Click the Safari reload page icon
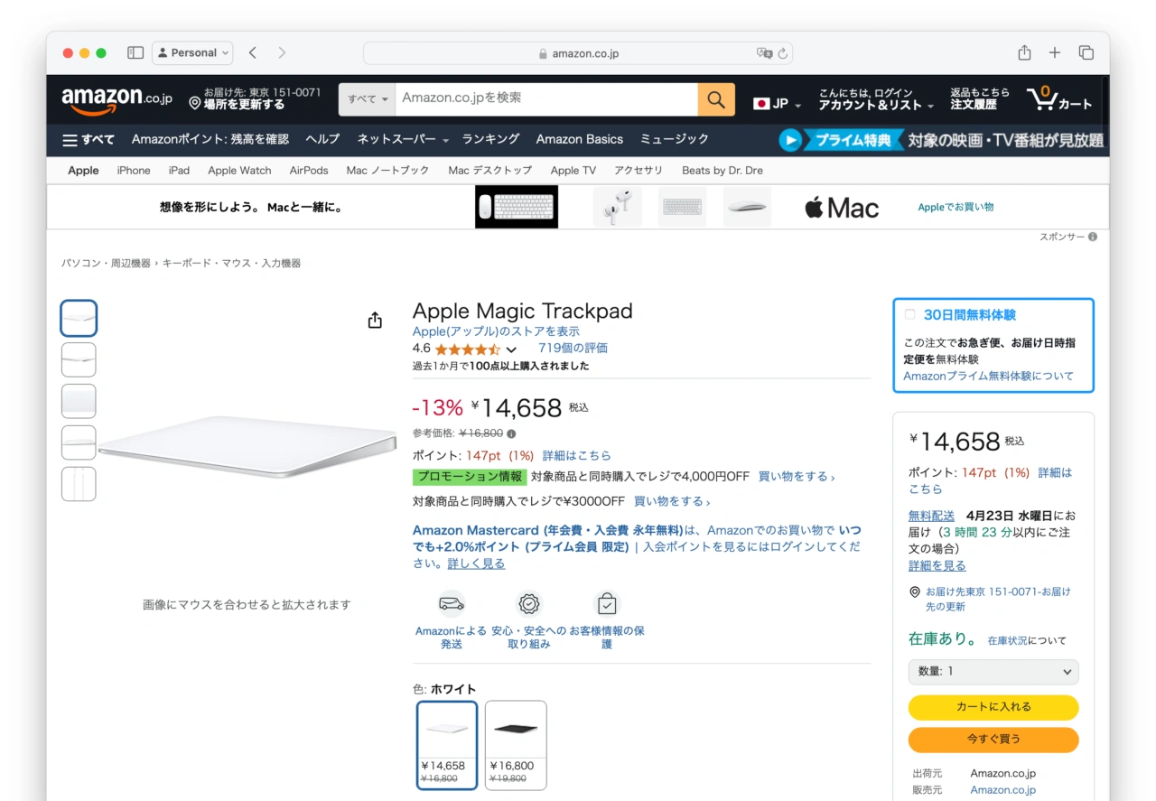Screen dimensions: 1156x801 (783, 53)
